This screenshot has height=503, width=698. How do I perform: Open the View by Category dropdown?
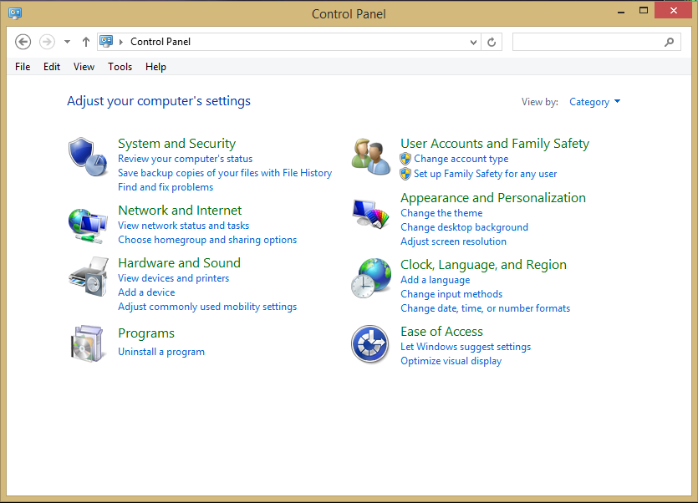(x=594, y=102)
